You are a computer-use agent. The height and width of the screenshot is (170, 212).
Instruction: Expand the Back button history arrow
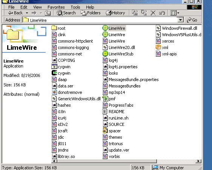pos(27,13)
